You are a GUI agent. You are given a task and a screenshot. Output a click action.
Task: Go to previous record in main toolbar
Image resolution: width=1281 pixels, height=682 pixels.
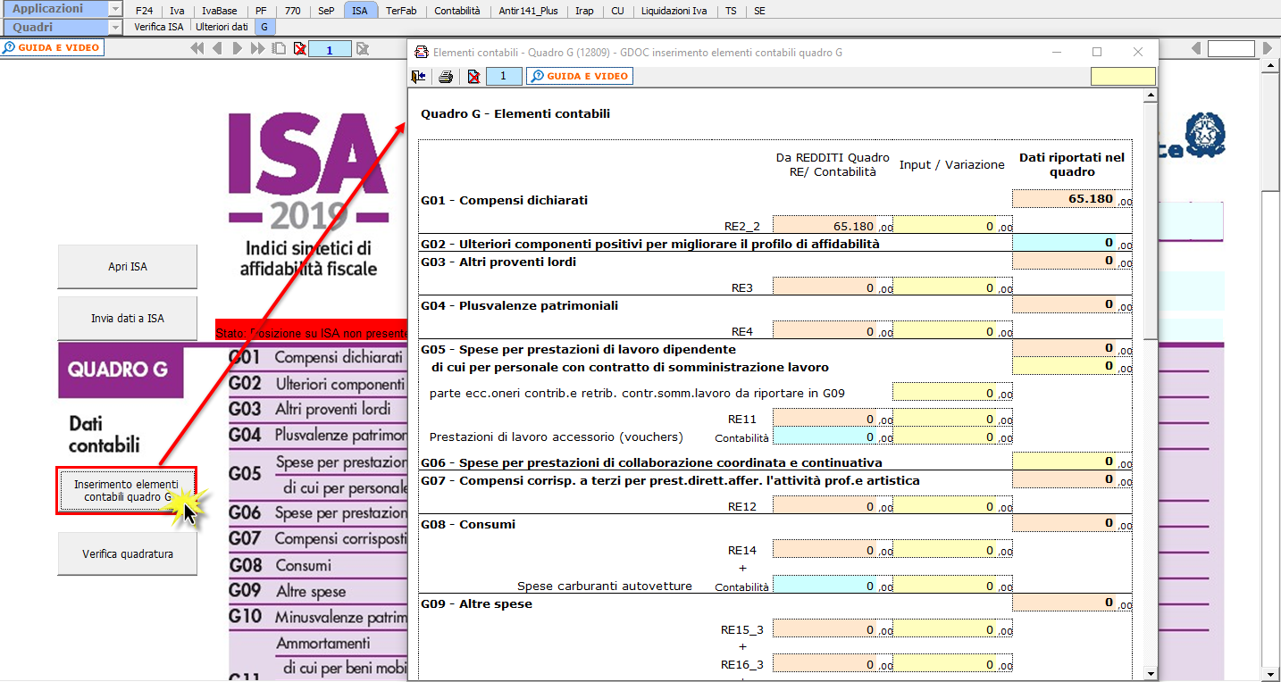pos(217,48)
